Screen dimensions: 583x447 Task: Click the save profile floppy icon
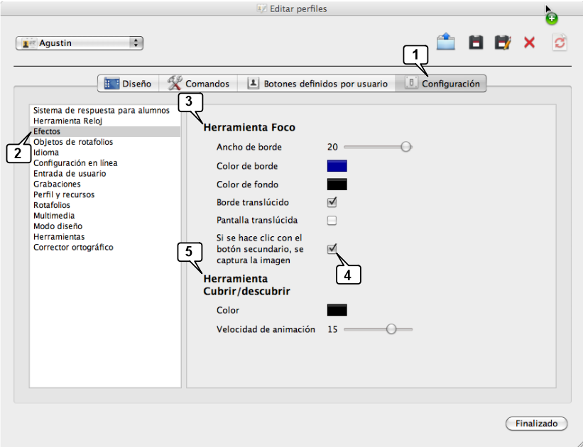pyautogui.click(x=476, y=43)
